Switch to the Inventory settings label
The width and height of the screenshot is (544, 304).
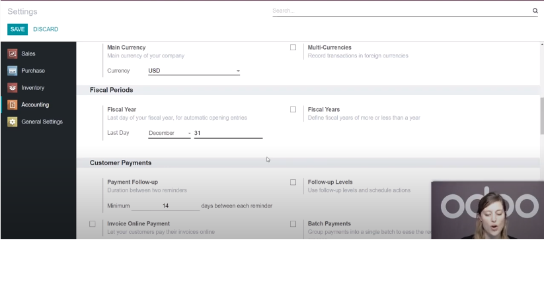33,88
